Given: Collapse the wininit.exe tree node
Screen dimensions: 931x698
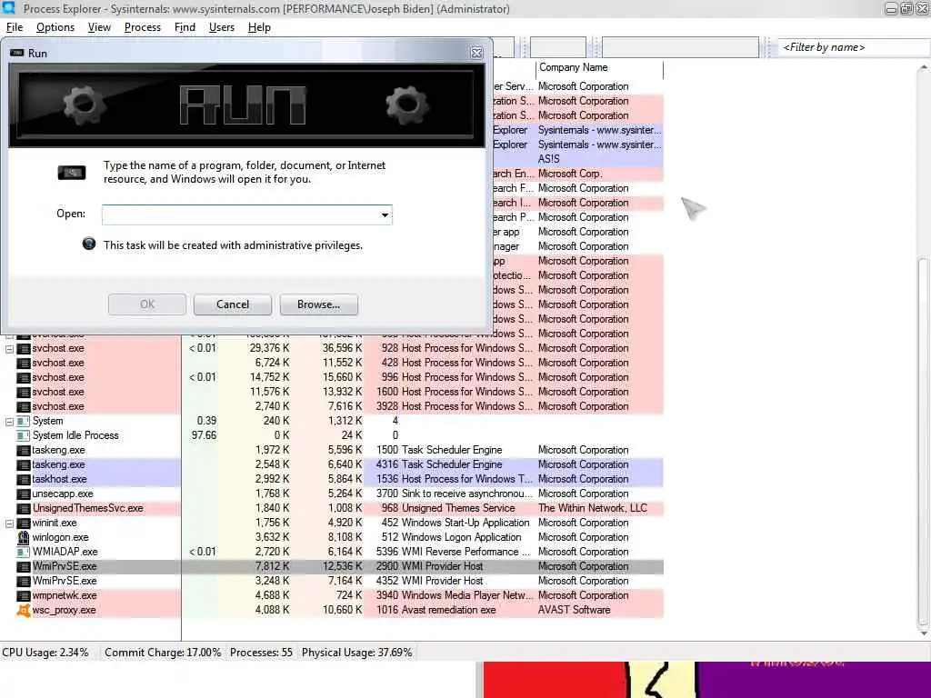Looking at the screenshot, I should click(9, 523).
